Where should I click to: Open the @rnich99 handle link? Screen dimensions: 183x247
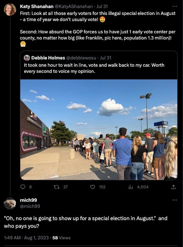click(30, 206)
